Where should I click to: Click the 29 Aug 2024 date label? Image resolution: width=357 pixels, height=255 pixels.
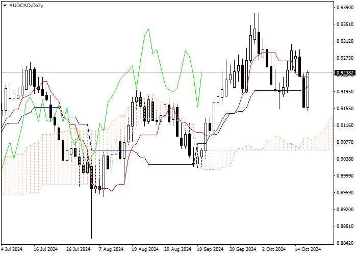point(178,249)
